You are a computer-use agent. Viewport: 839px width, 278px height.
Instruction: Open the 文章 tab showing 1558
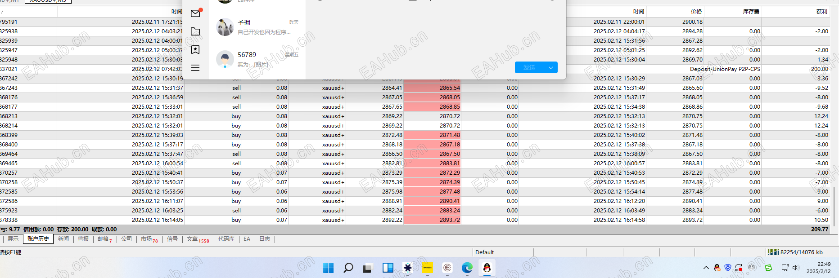click(198, 239)
